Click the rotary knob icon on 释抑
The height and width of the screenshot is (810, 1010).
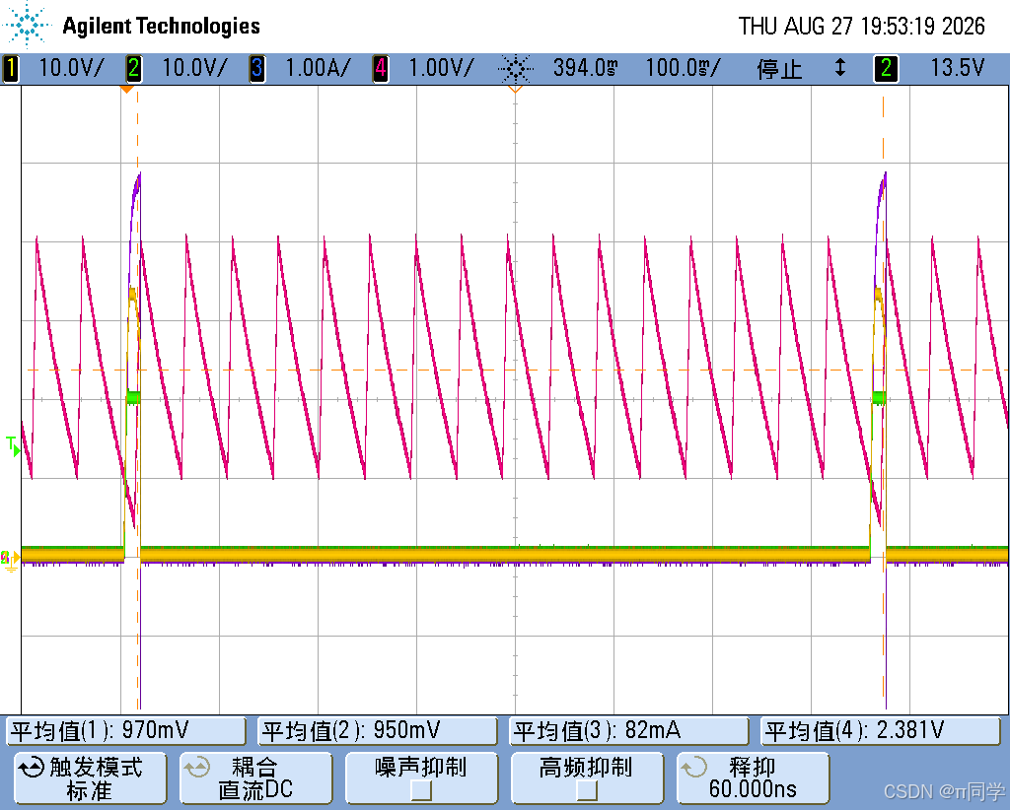pos(694,768)
